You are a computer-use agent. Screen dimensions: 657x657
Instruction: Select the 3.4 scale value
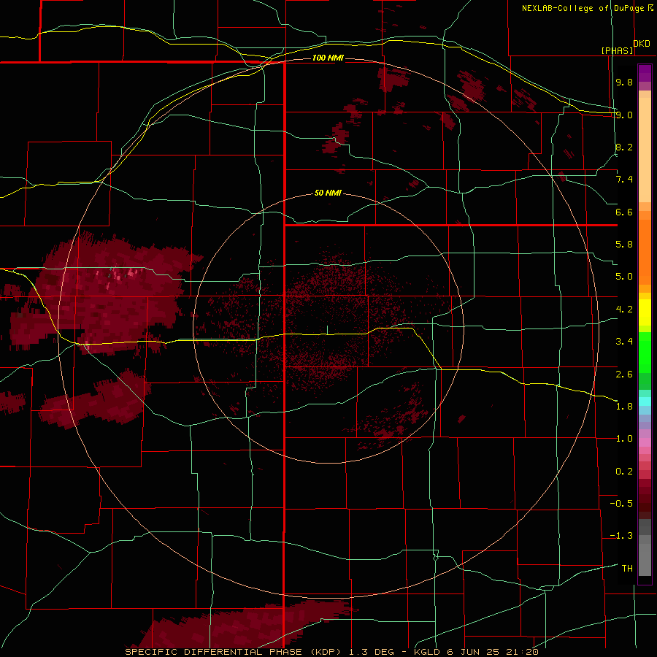pos(624,342)
